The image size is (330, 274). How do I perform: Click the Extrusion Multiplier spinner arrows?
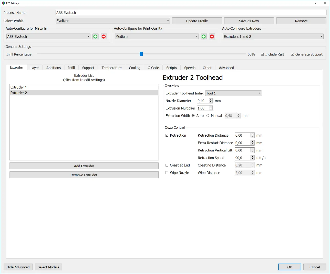tap(211, 108)
